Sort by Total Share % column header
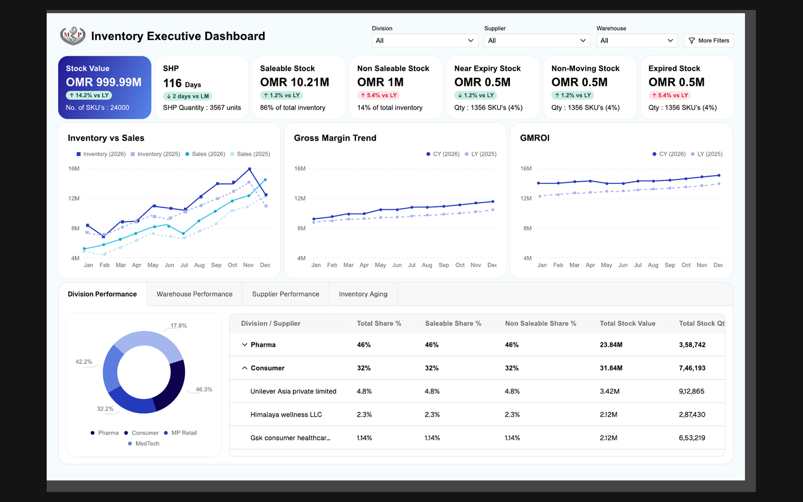The image size is (803, 502). [379, 324]
